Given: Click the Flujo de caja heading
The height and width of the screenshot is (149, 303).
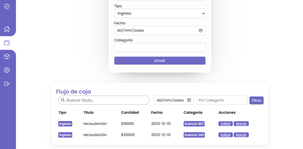Looking at the screenshot, I should (x=73, y=92).
